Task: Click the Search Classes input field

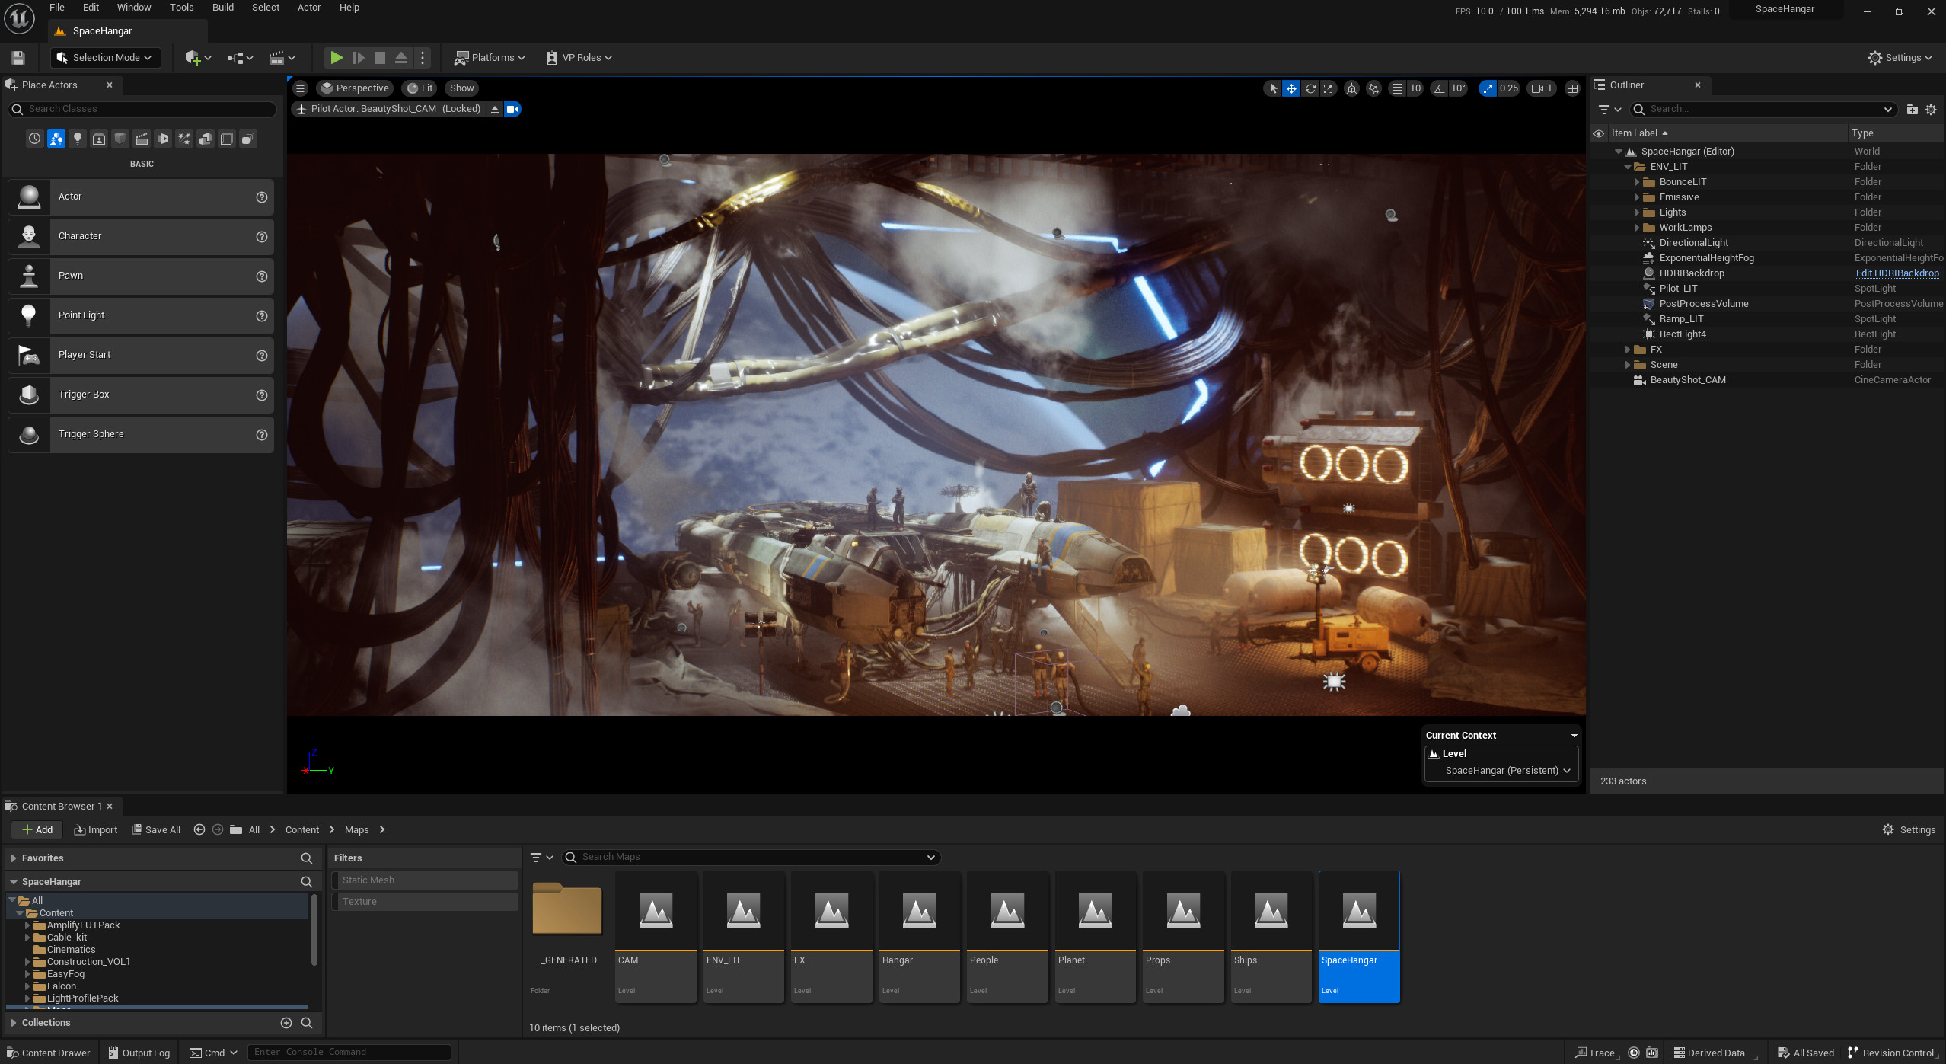Action: (142, 110)
